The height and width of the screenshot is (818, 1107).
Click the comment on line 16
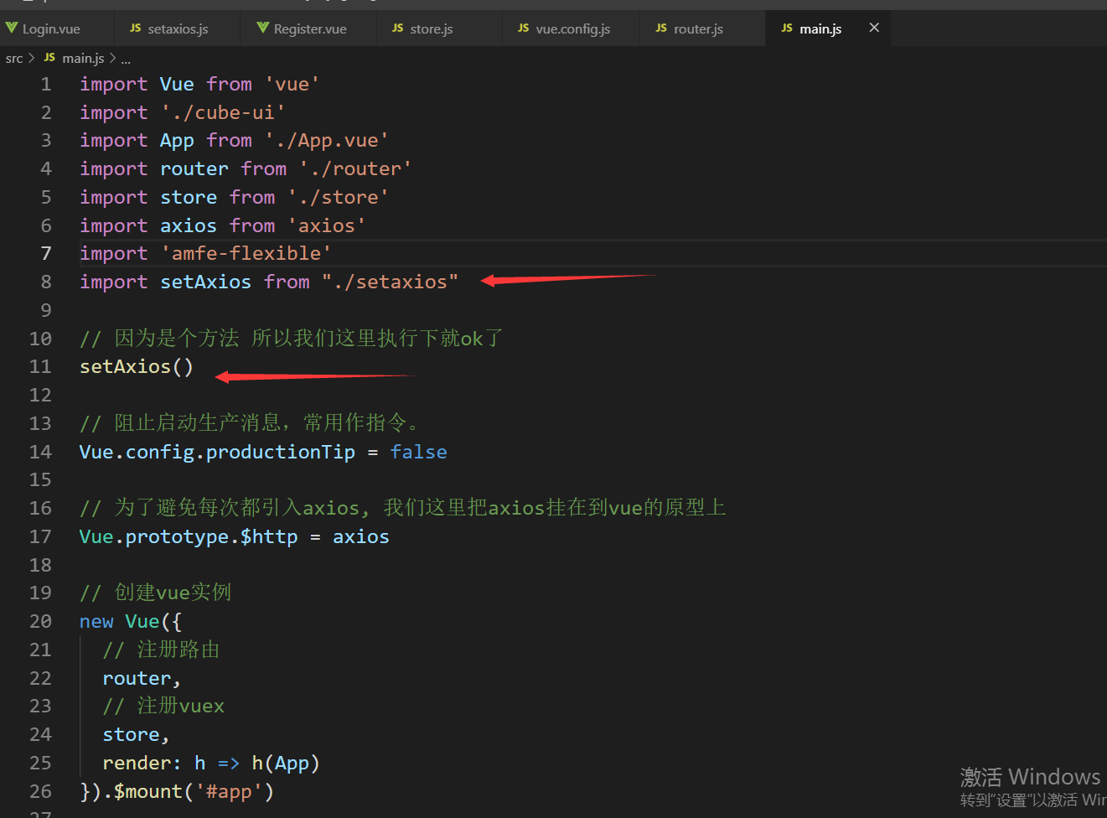[402, 508]
